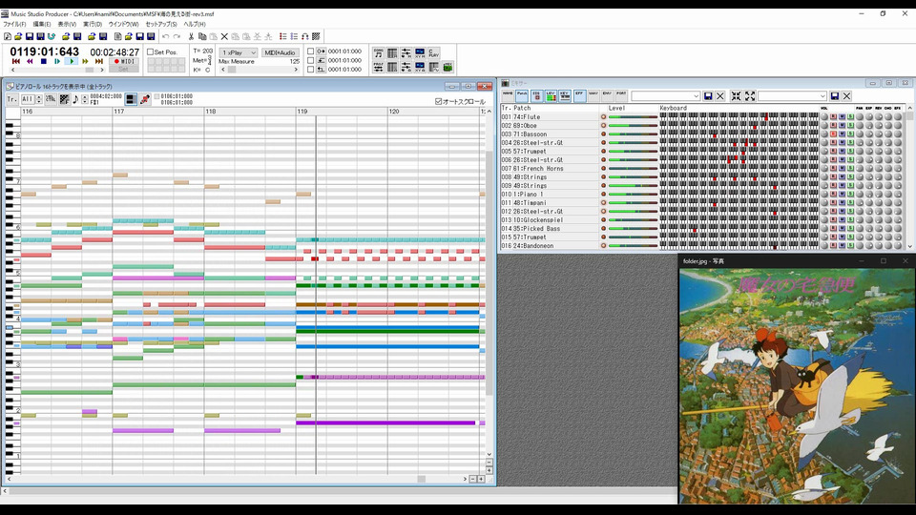
Task: Click the mixer vertical scrollbar down arrow
Action: [909, 246]
